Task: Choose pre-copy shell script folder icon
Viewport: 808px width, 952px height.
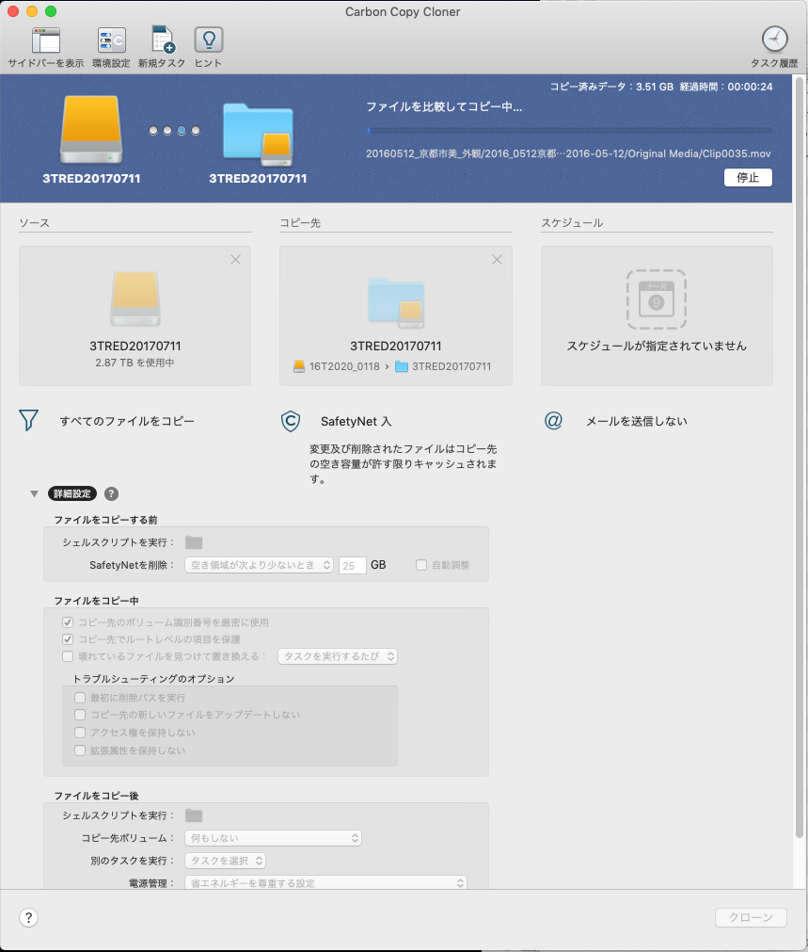Action: coord(194,542)
